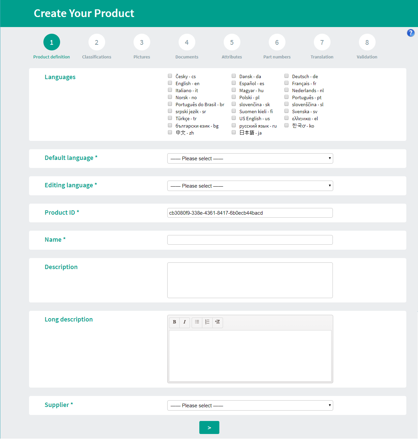
Task: Open the Supplier select box
Action: [250, 406]
